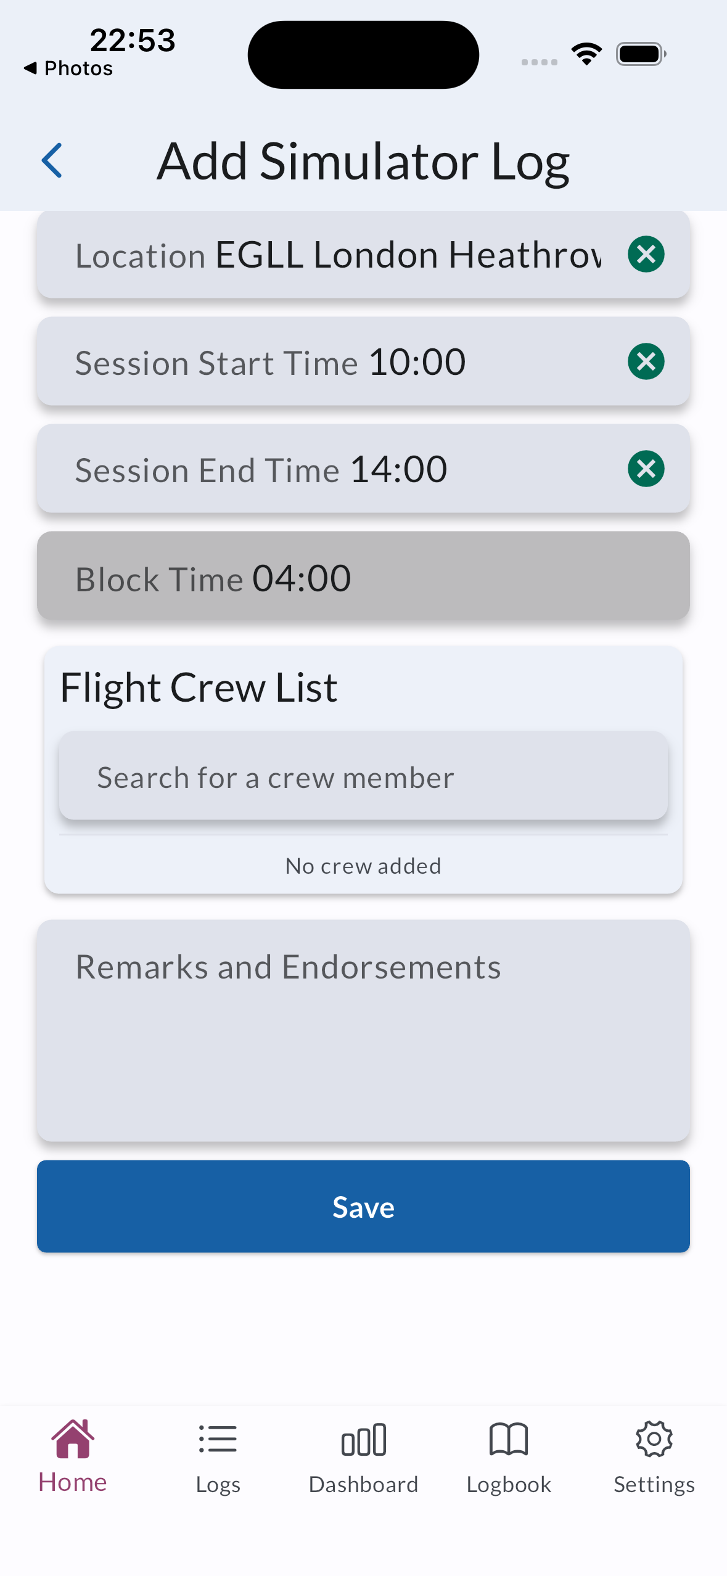727x1576 pixels.
Task: Clear the Location field value
Action: pos(646,254)
